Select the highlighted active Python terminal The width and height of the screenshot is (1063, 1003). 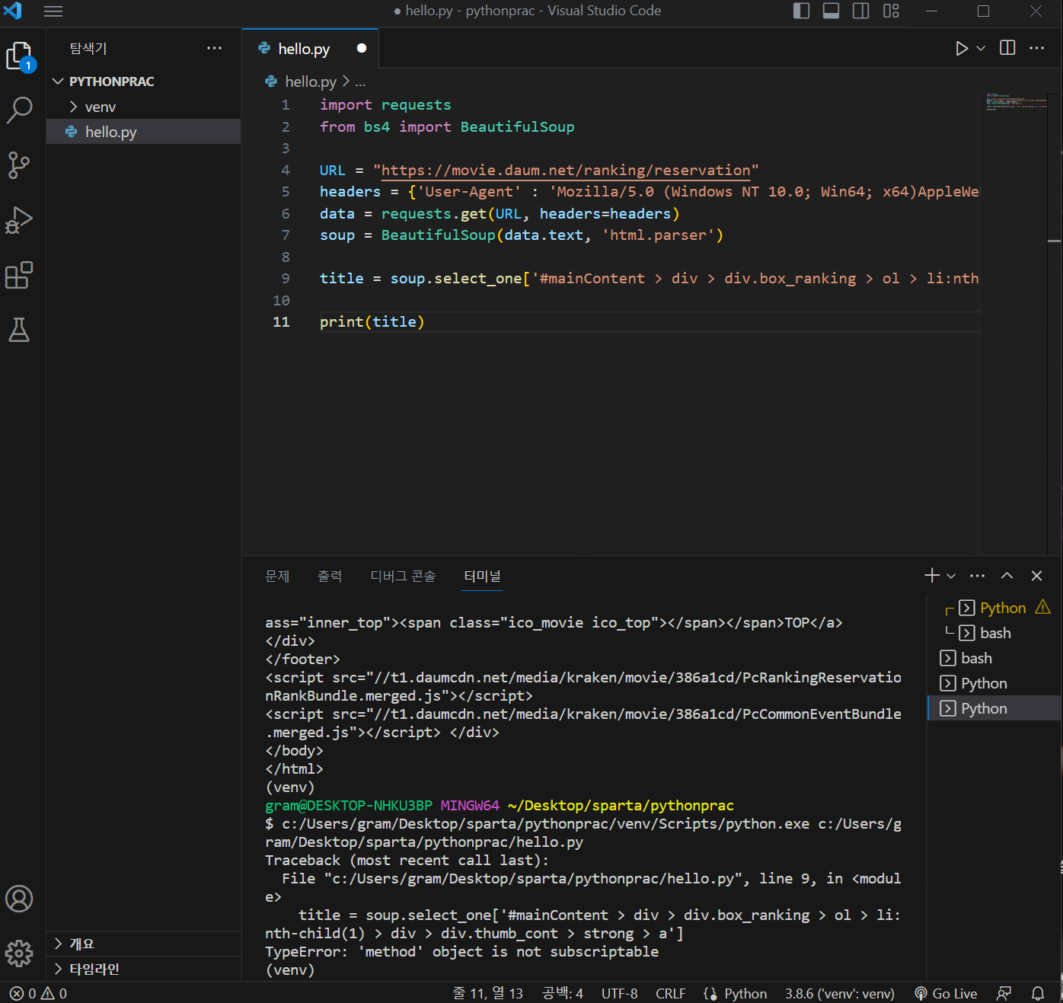point(994,708)
